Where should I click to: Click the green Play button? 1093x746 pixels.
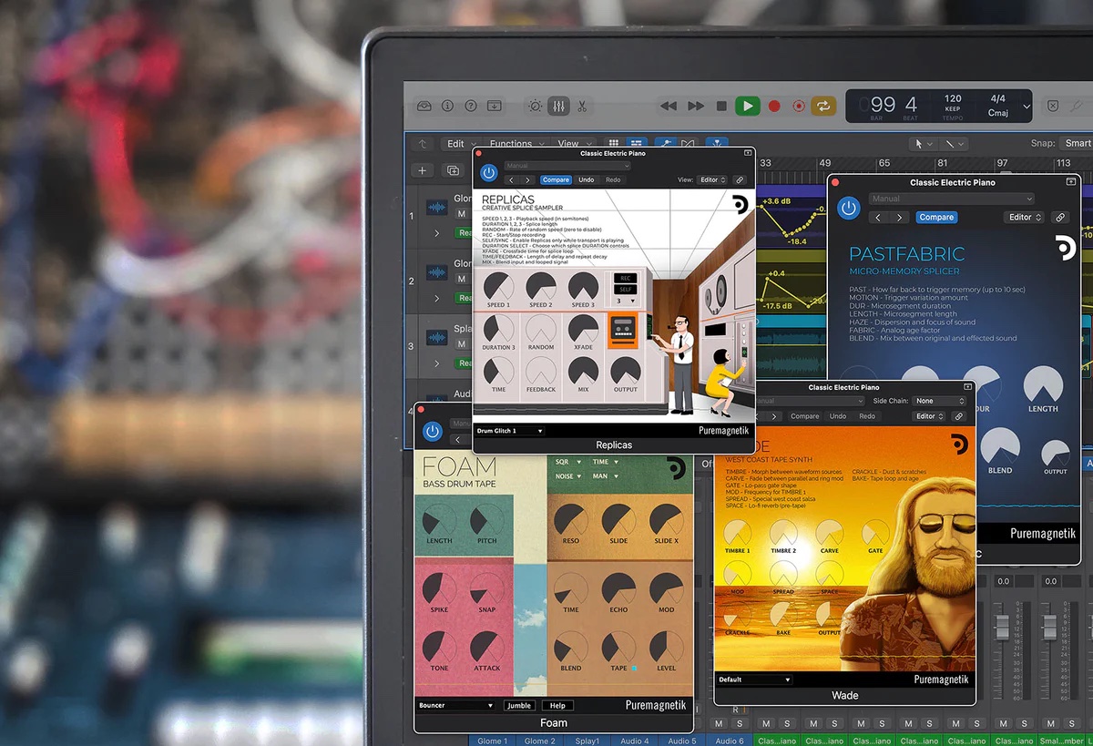(x=748, y=106)
